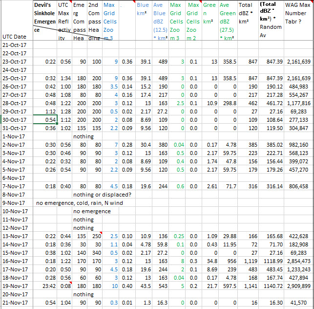Select the 'Ave Green dBZ (27.5)' header cell
314x309 pixels.
(228, 20)
